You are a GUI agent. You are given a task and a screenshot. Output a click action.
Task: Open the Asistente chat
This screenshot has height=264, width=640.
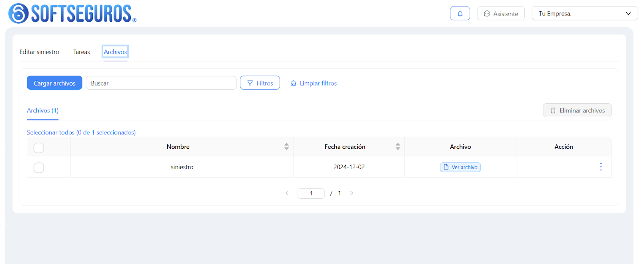coord(501,14)
